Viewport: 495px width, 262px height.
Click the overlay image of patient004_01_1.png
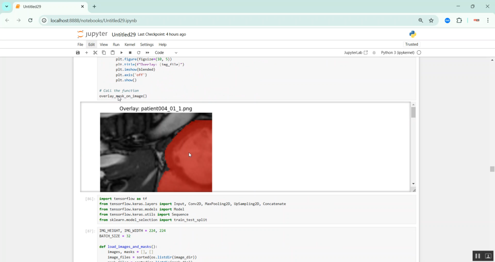(x=156, y=152)
